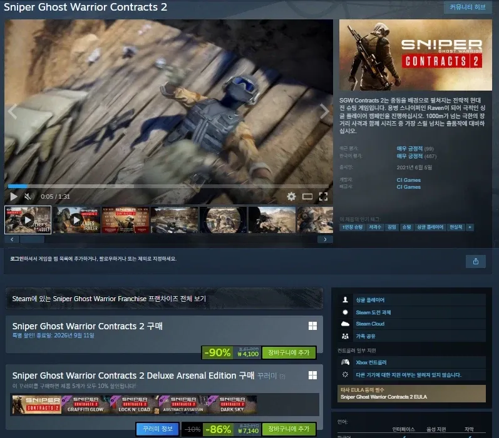499x438 pixels.
Task: Click the share icon button
Action: pyautogui.click(x=475, y=261)
